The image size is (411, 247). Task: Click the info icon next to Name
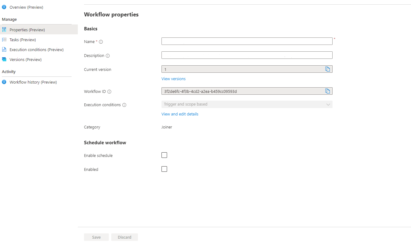101,42
